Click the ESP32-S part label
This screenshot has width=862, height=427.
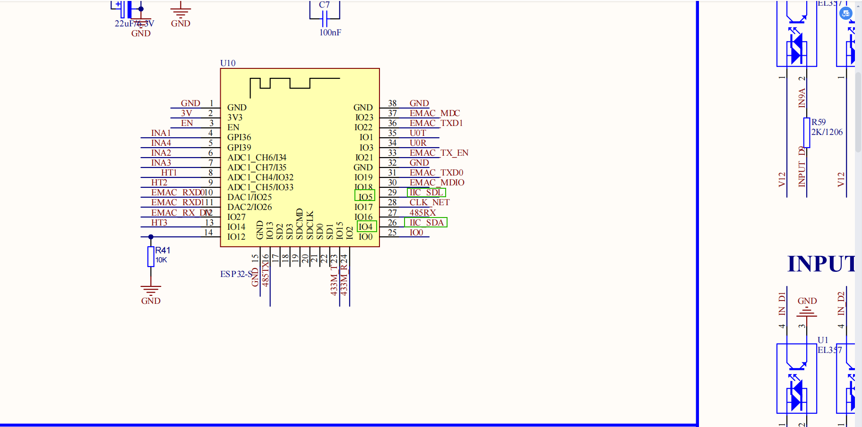(236, 274)
